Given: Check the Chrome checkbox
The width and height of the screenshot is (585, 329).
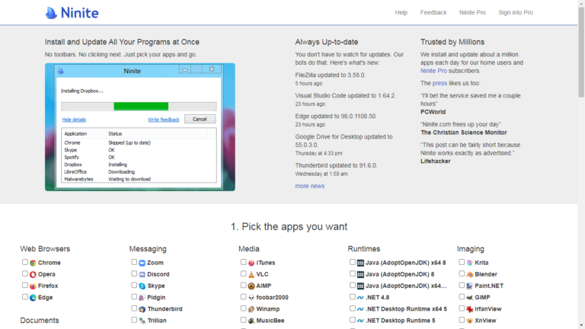Looking at the screenshot, I should (x=24, y=262).
